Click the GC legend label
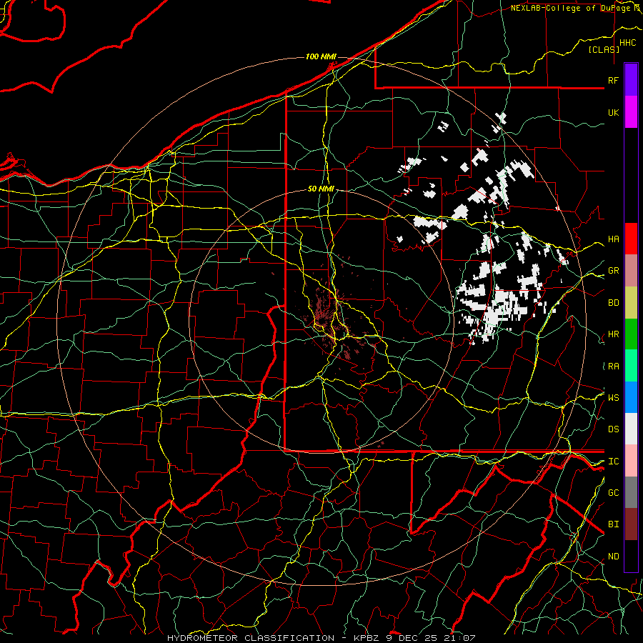The image size is (643, 643). (613, 493)
